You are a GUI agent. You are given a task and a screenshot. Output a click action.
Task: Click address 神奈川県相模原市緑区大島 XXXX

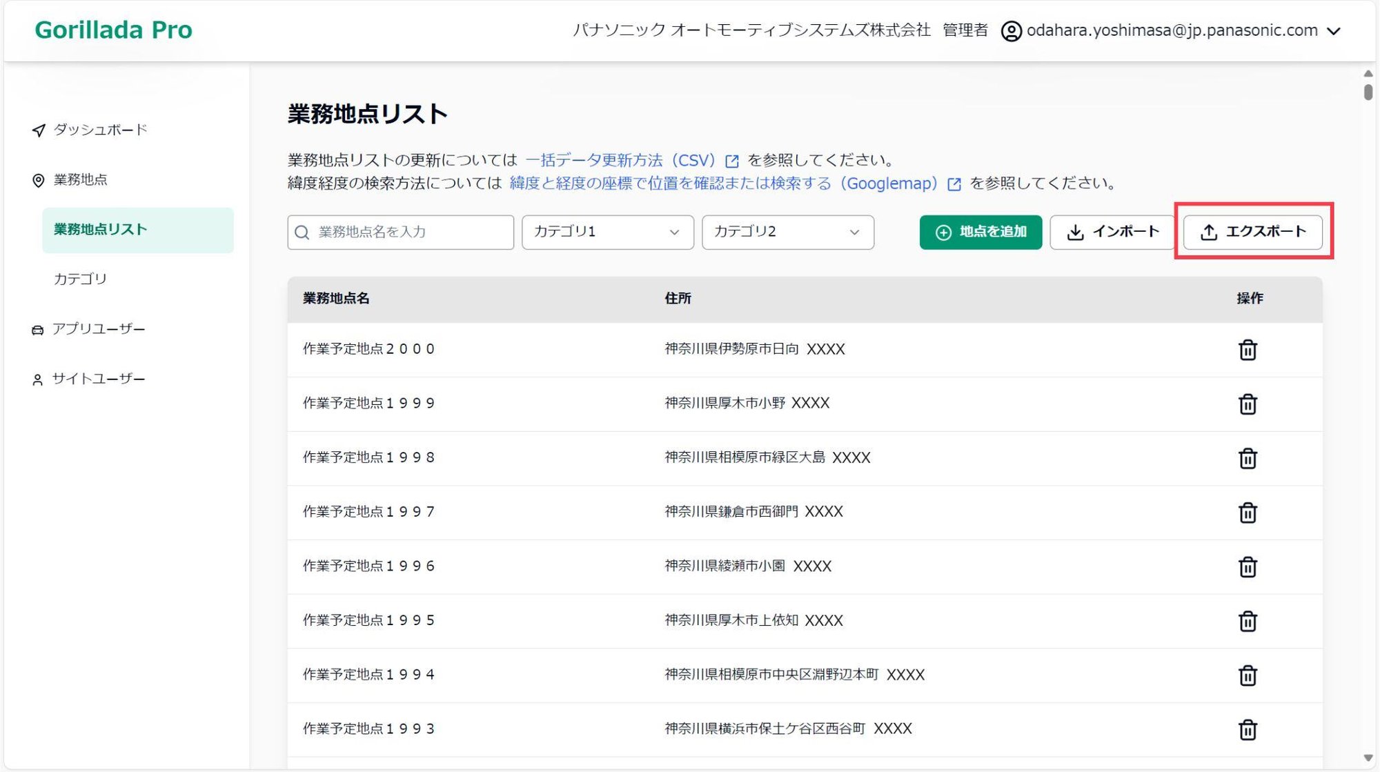767,457
